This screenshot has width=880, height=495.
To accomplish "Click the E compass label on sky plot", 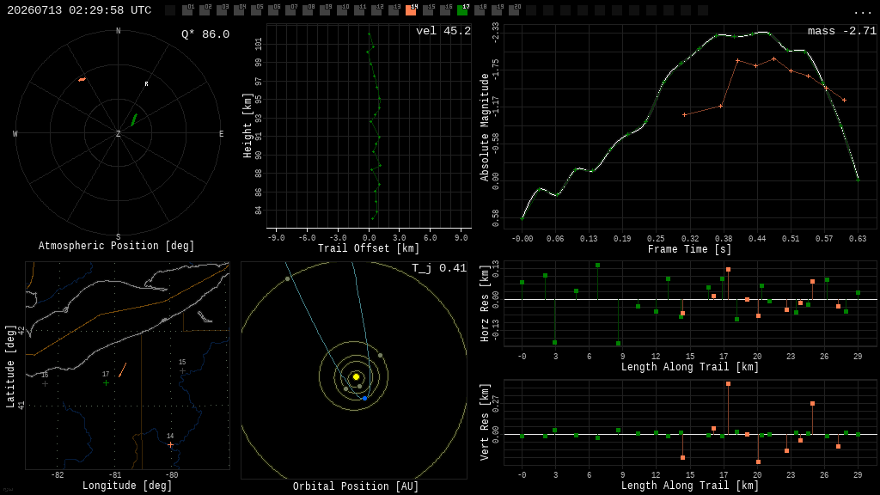I will (x=221, y=133).
